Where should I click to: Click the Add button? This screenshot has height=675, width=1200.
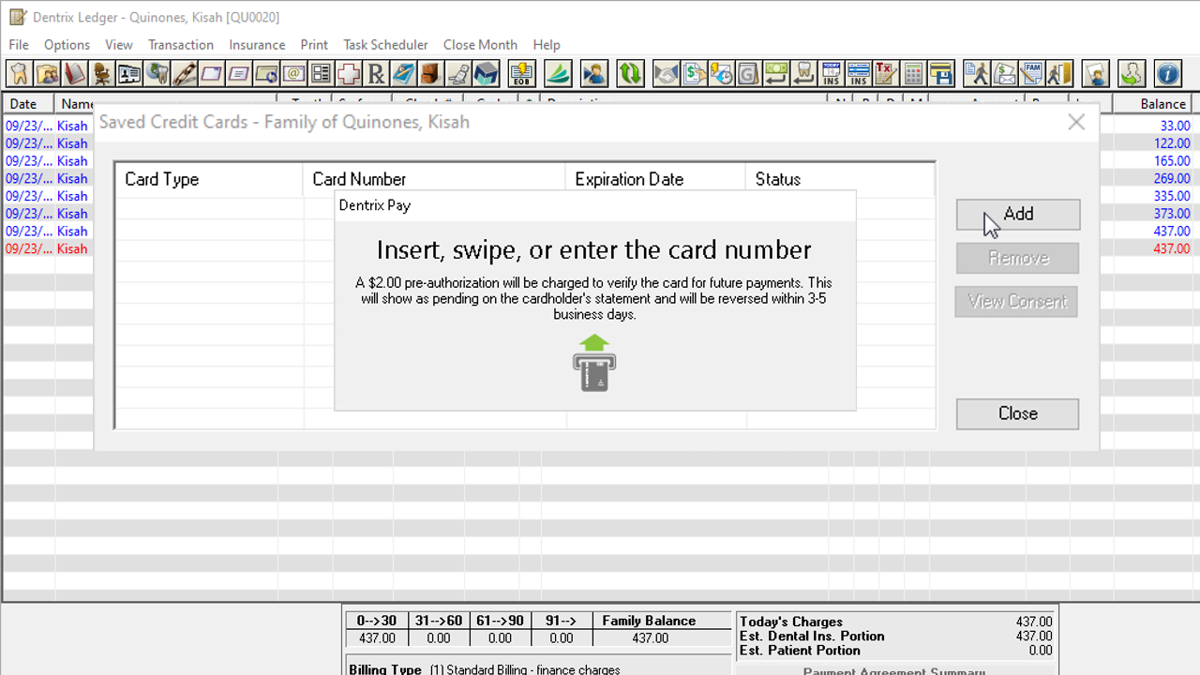[x=1018, y=215]
